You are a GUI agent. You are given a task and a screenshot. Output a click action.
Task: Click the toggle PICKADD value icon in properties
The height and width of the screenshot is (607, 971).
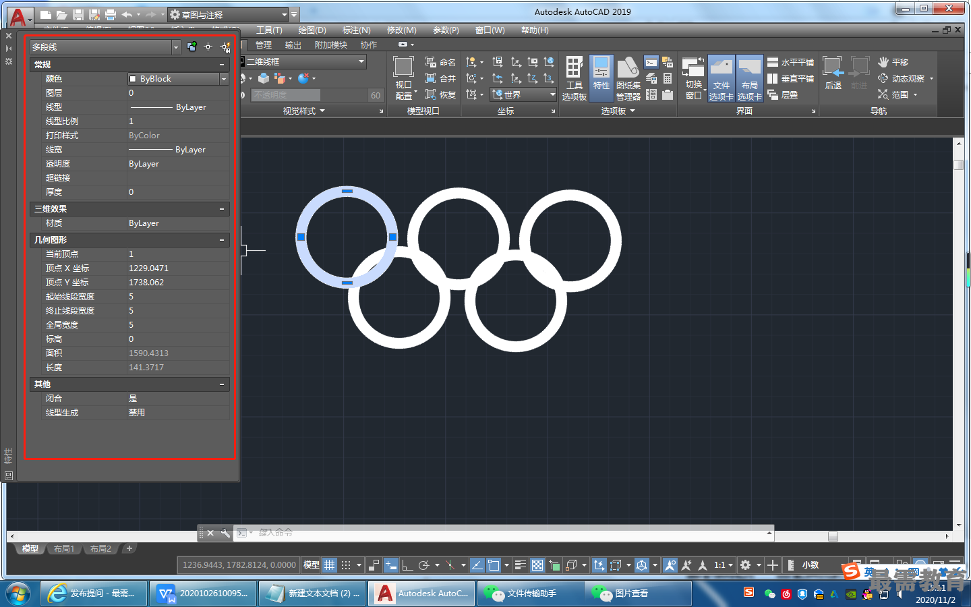tap(192, 47)
